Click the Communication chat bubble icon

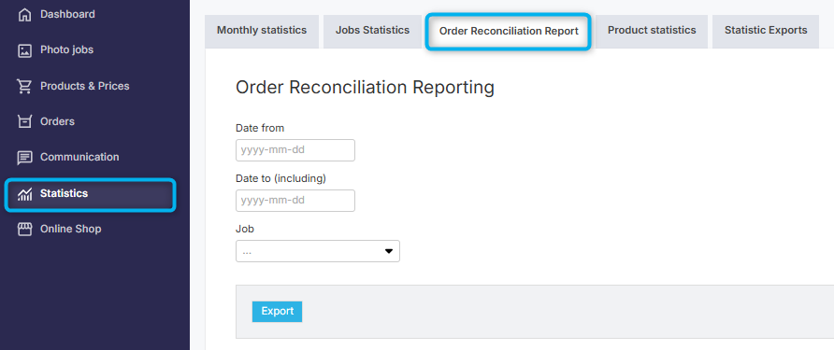click(24, 158)
